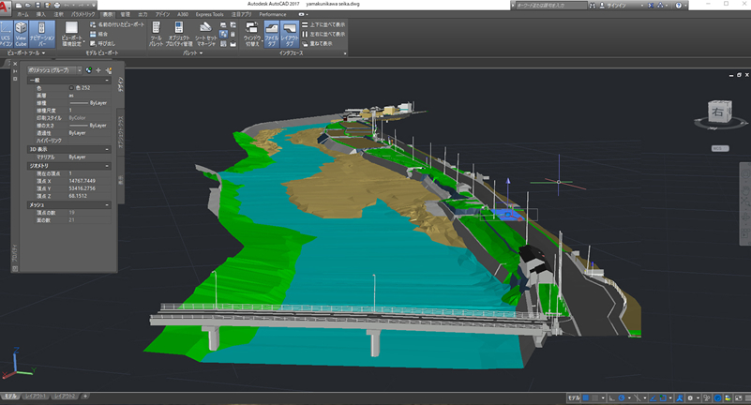Expand the ビューポート ツール panel dropdown
This screenshot has width=751, height=405.
(44, 53)
